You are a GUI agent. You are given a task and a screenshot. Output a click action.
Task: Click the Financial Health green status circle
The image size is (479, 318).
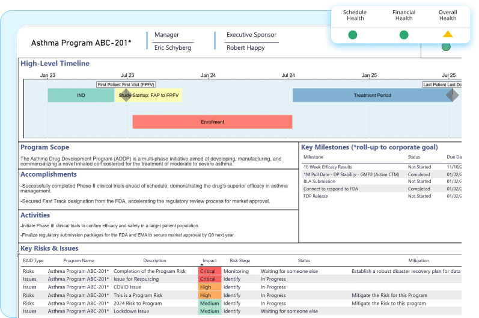click(403, 35)
